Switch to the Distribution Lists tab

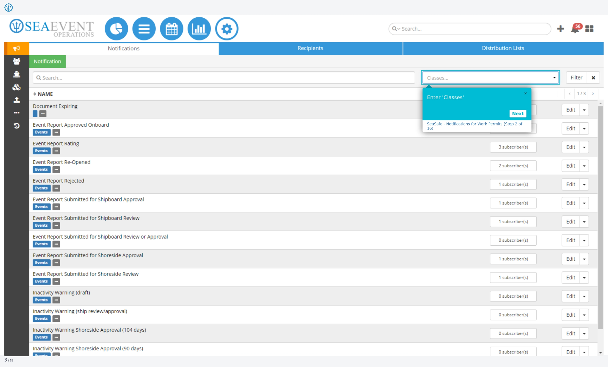coord(503,48)
